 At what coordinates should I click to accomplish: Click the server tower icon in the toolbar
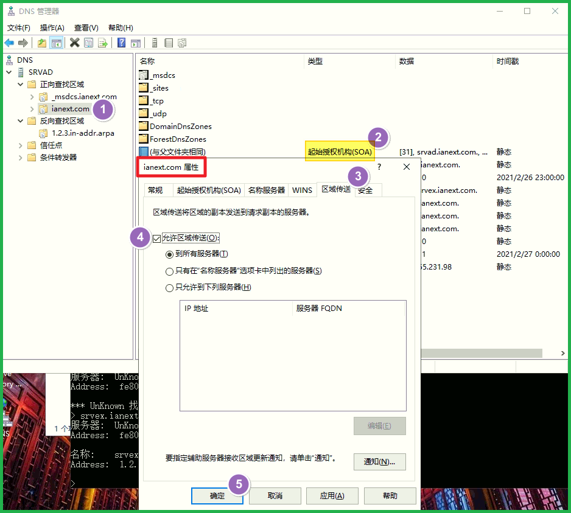155,43
